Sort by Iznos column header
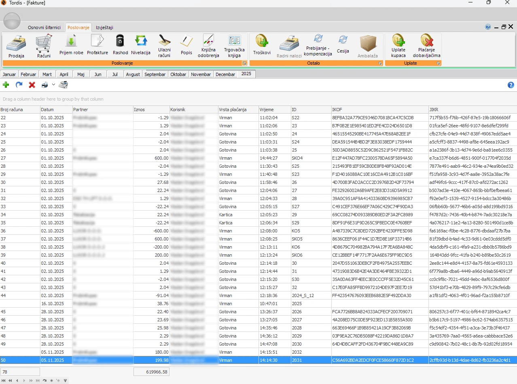The image size is (517, 384). (152, 110)
